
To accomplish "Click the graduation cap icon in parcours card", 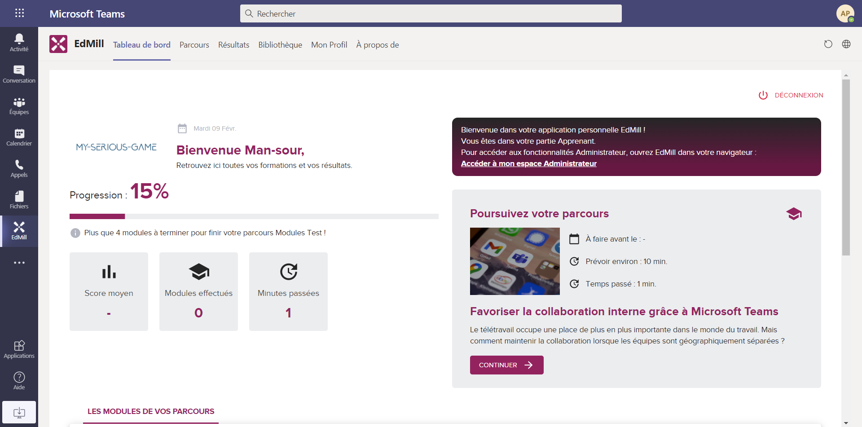I will tap(794, 214).
